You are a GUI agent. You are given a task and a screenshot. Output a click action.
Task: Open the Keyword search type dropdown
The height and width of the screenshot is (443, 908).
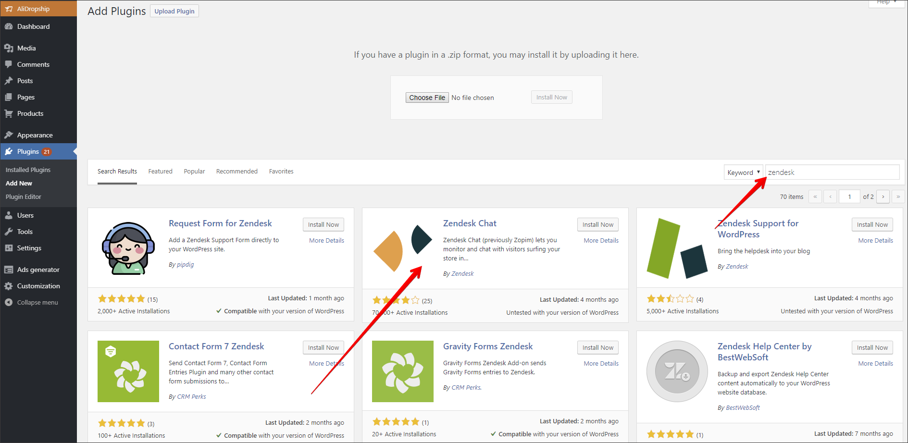(744, 172)
